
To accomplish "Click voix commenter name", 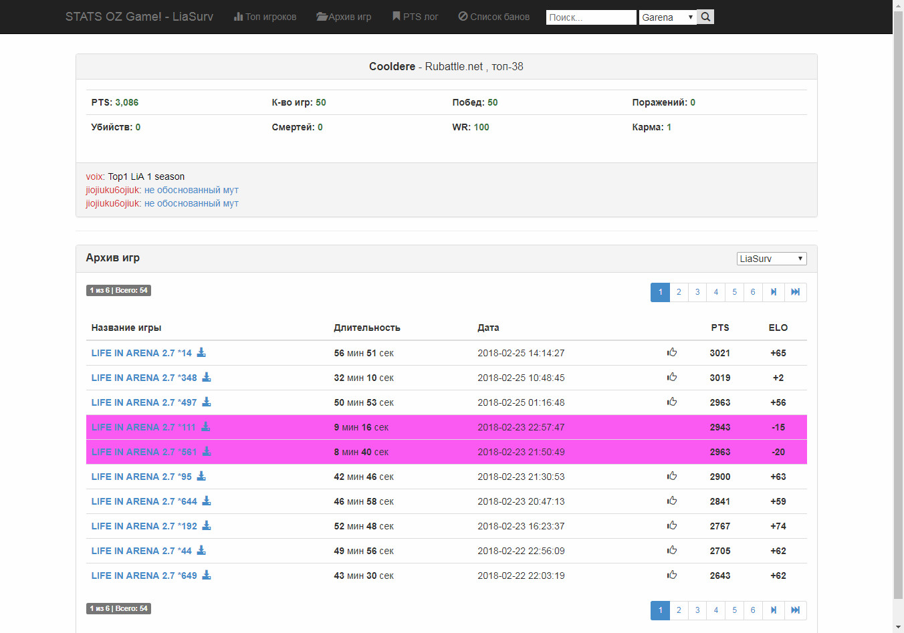I will click(95, 176).
